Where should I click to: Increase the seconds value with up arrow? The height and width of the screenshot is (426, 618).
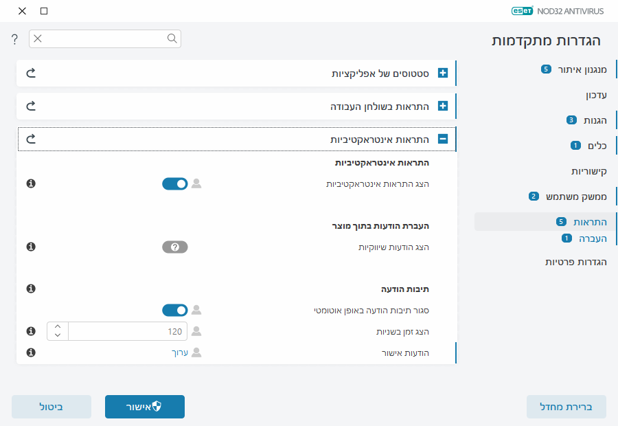[58, 326]
